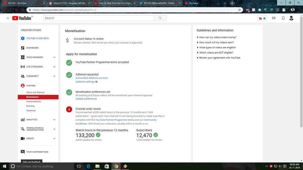Click the Channel person icon
The height and width of the screenshot is (170, 303).
tap(23, 86)
